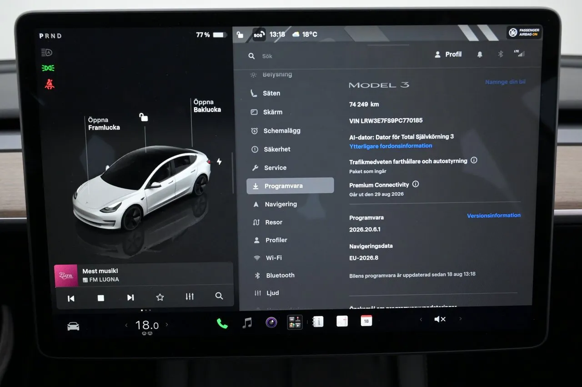Open the Versionsinformation link

point(494,216)
